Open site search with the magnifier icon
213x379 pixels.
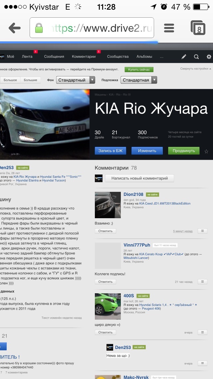(196, 57)
